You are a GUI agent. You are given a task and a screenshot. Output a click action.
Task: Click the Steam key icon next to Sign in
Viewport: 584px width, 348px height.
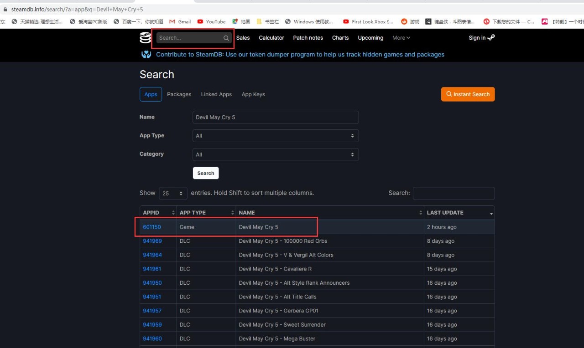point(492,38)
